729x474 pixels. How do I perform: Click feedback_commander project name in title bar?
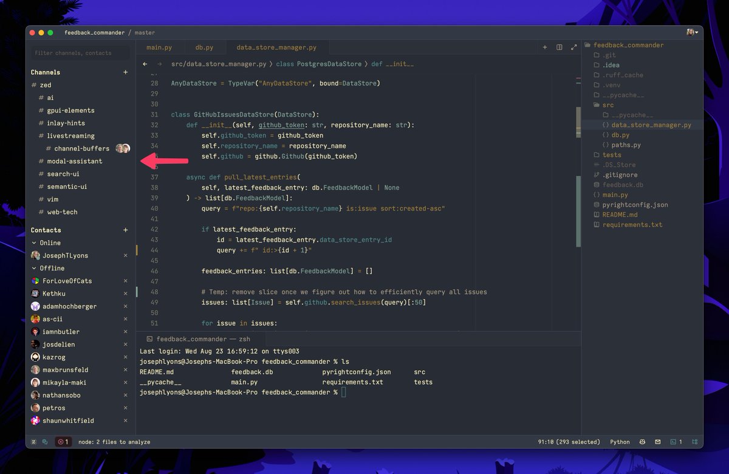[95, 33]
